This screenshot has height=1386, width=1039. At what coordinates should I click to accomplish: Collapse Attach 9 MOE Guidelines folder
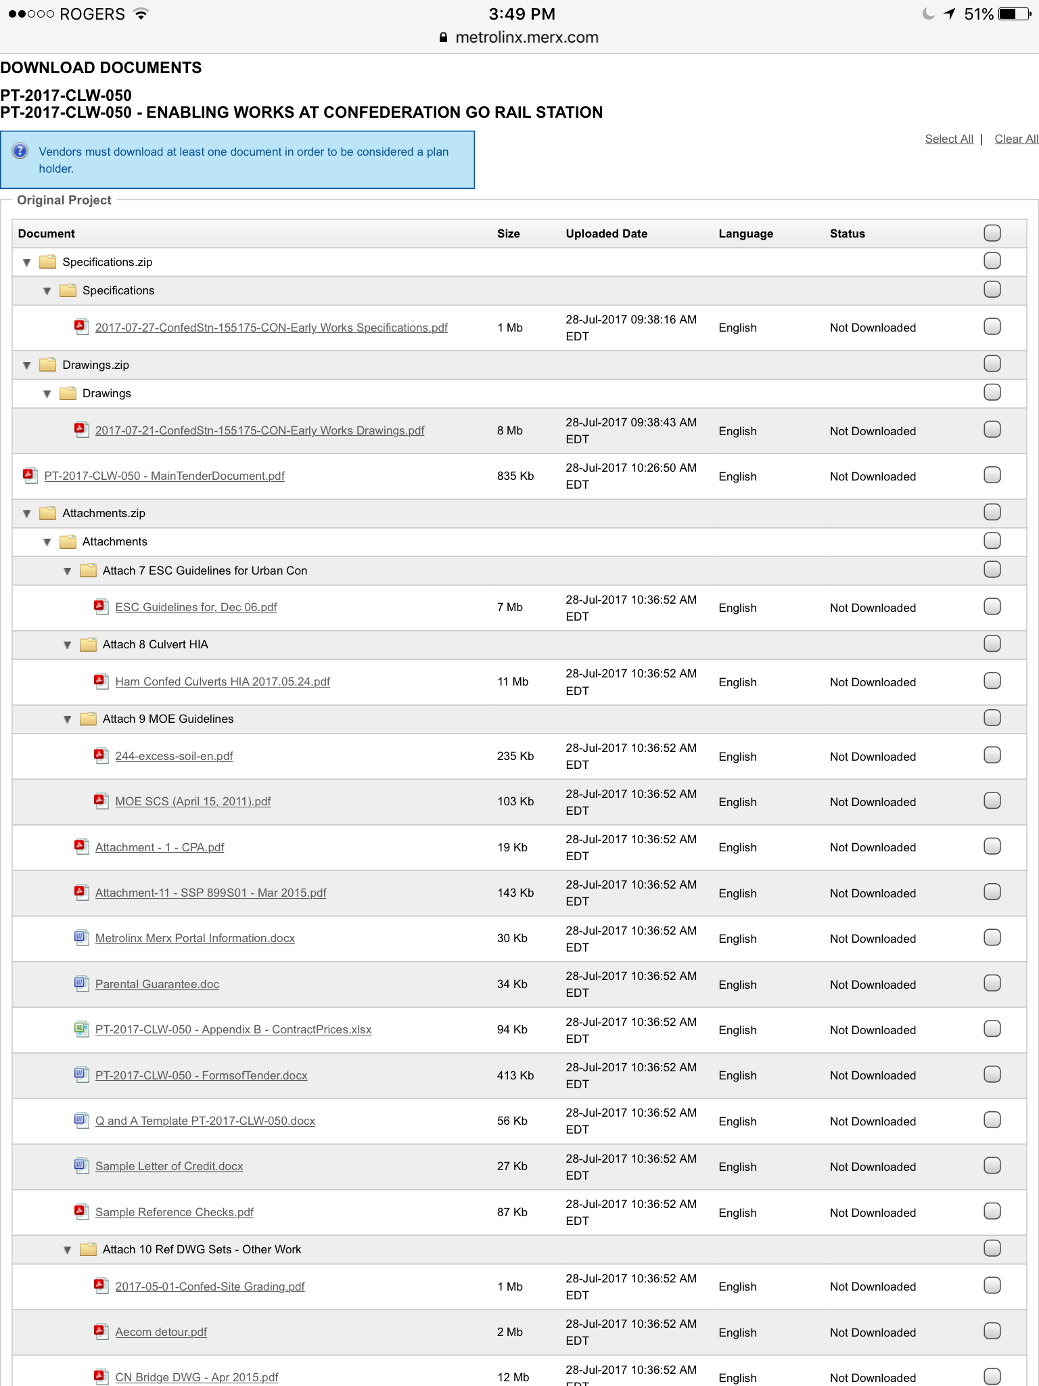(x=67, y=719)
